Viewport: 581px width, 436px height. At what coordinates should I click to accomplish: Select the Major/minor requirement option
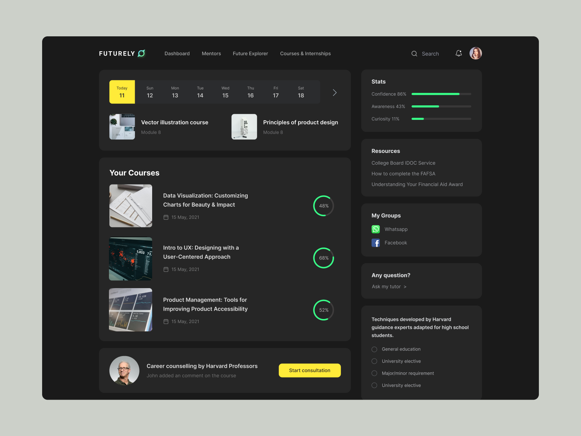click(x=374, y=373)
